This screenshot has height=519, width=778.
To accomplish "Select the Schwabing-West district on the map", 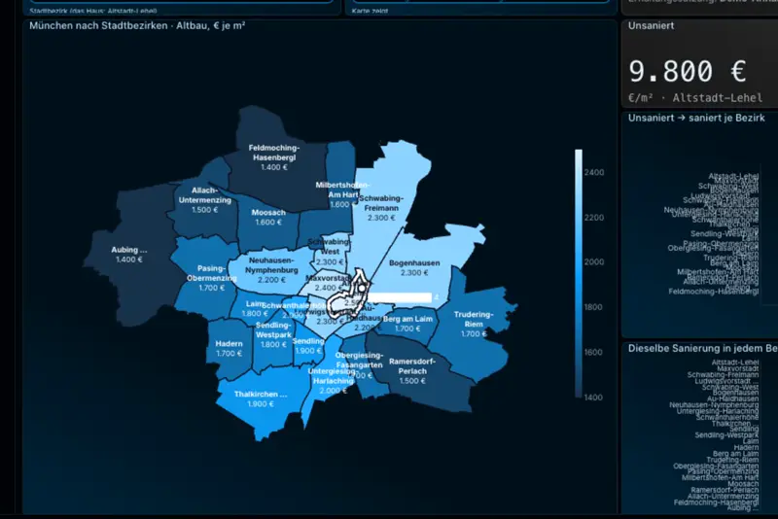I will [330, 252].
